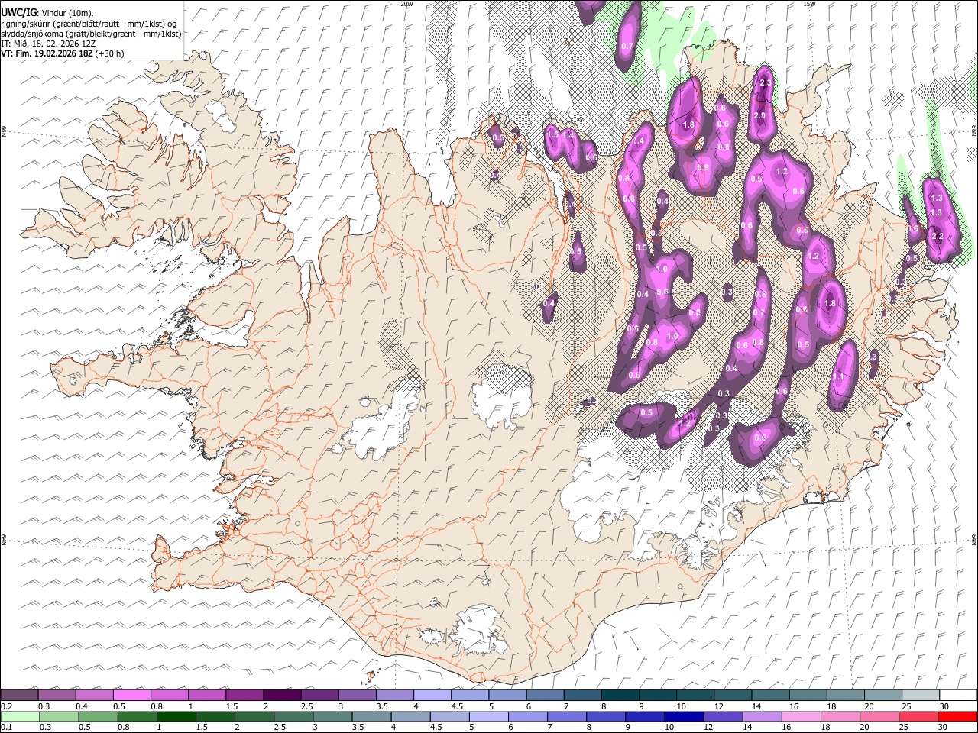
Task: Click the light pink swatch labeled 16 in lower legend
Action: 801,716
